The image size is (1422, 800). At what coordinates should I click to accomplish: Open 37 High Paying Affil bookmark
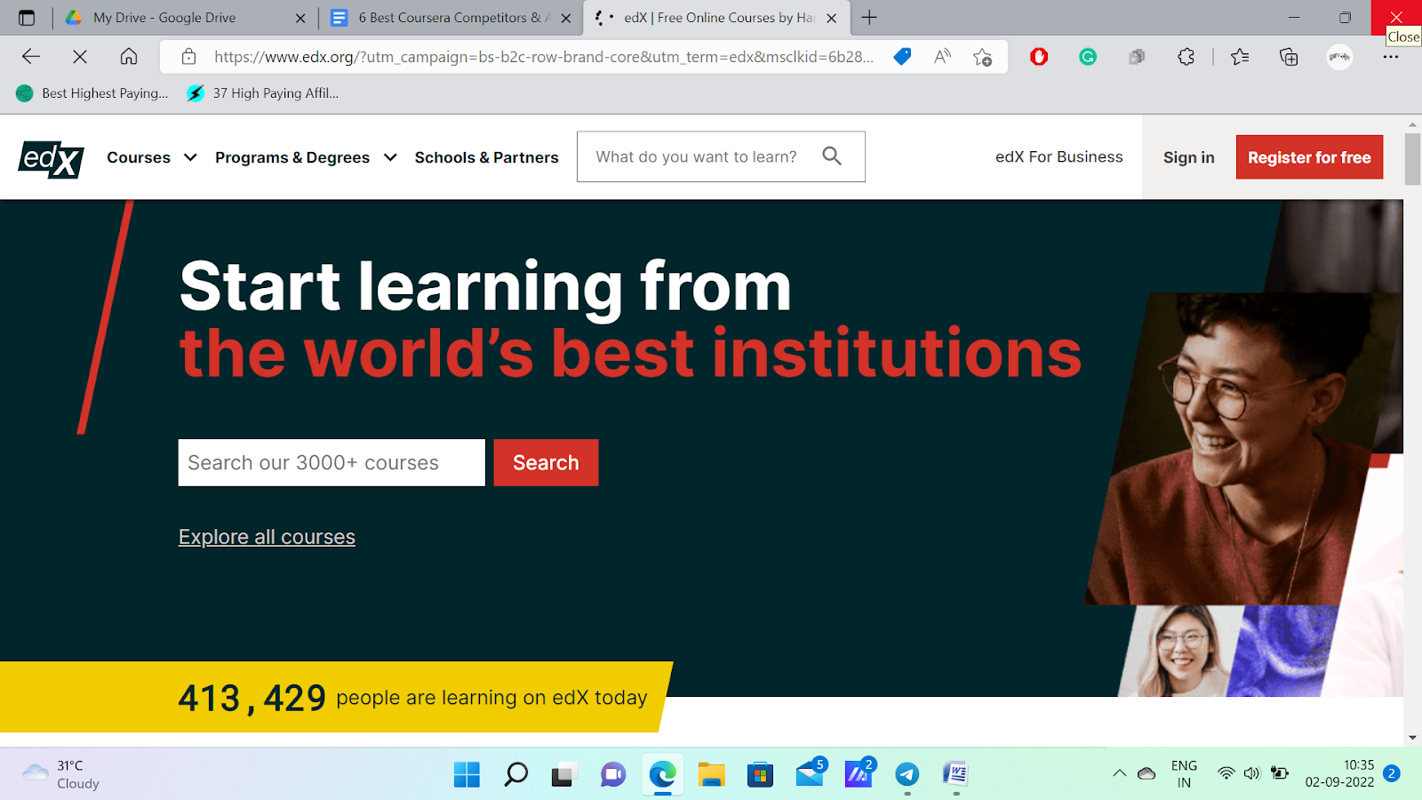pos(263,93)
